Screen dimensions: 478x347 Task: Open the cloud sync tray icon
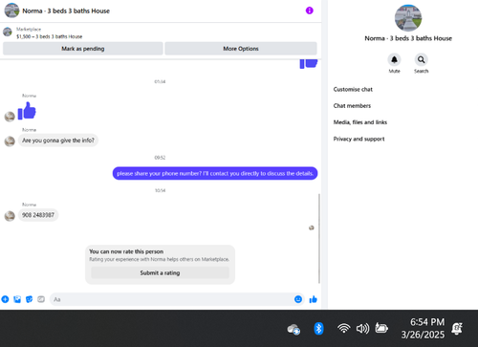293,329
